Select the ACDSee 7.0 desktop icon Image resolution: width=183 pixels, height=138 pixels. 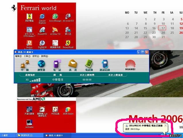[x=55, y=31]
